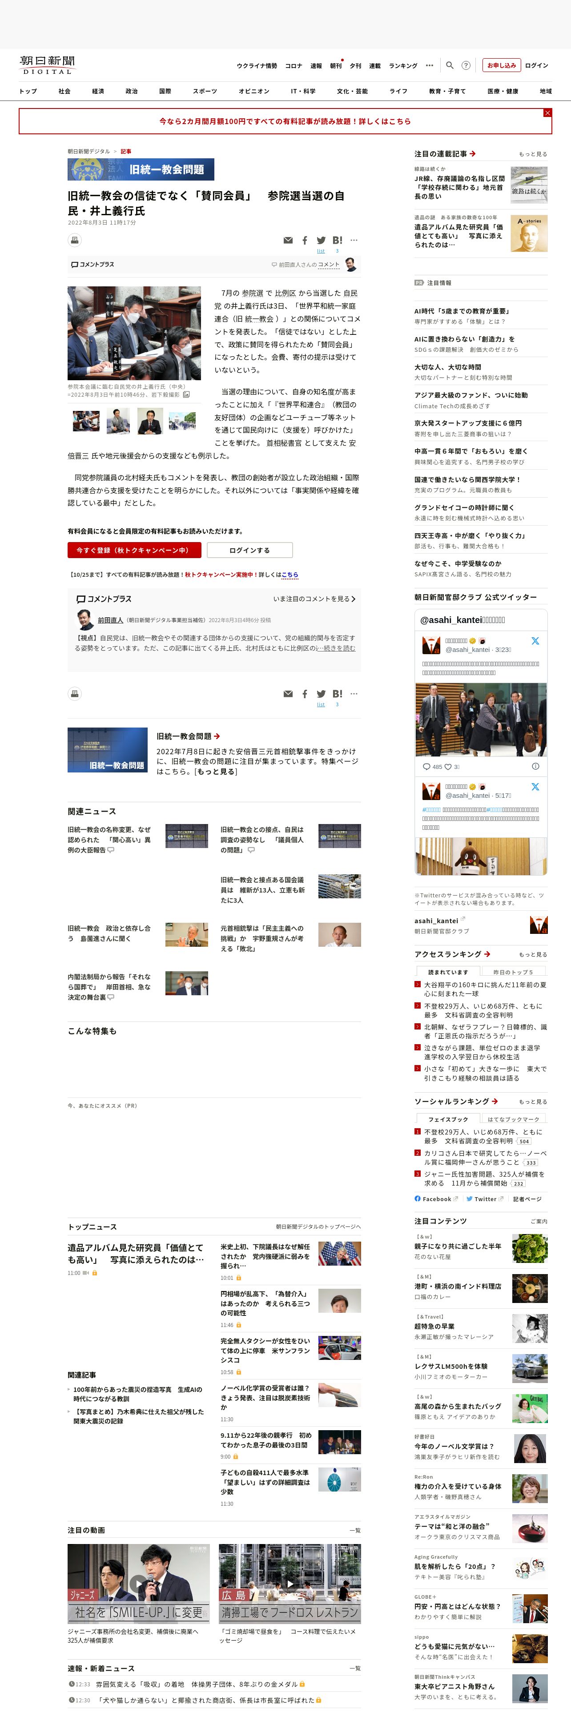The height and width of the screenshot is (1713, 571).
Task: Click the print icon below the comment box
Action: tap(74, 694)
